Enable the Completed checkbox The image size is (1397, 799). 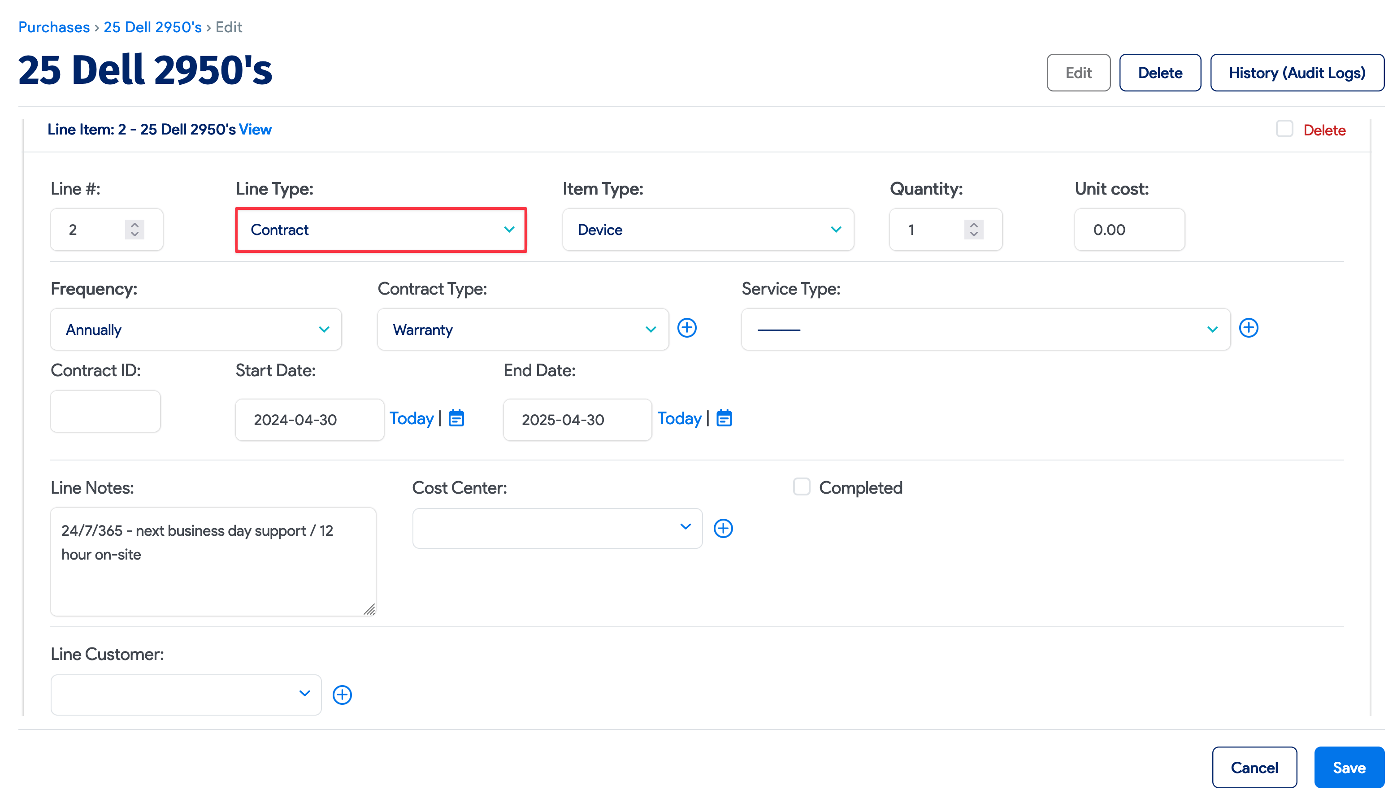[x=801, y=487]
